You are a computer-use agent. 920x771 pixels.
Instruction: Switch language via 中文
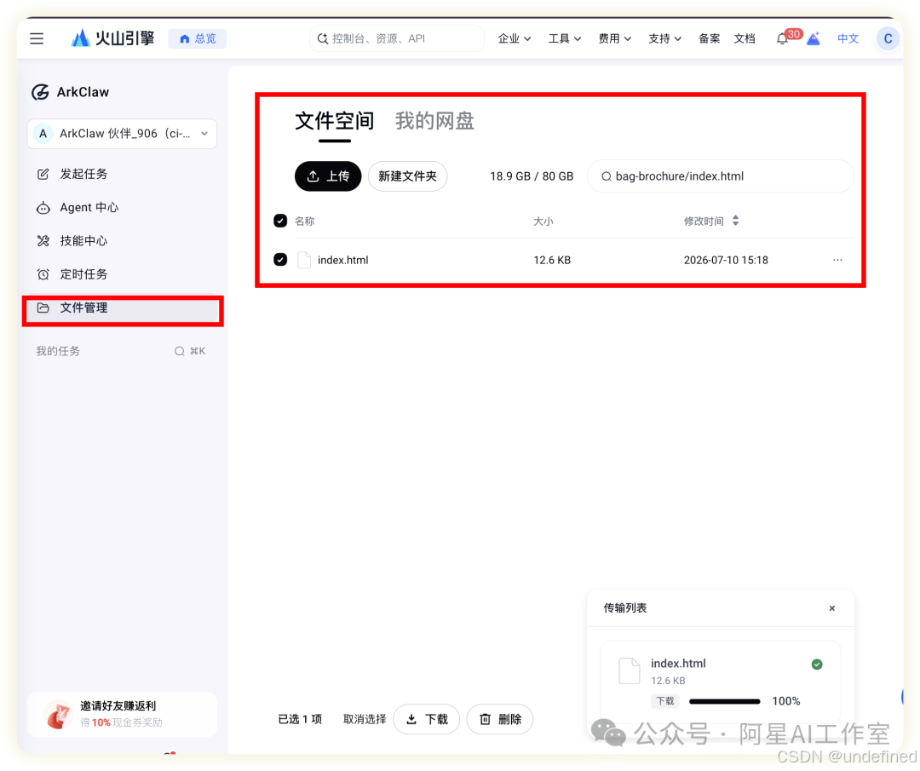(848, 38)
